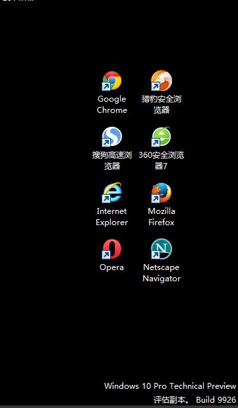Click the Sogou browser blue S icon

(111, 137)
